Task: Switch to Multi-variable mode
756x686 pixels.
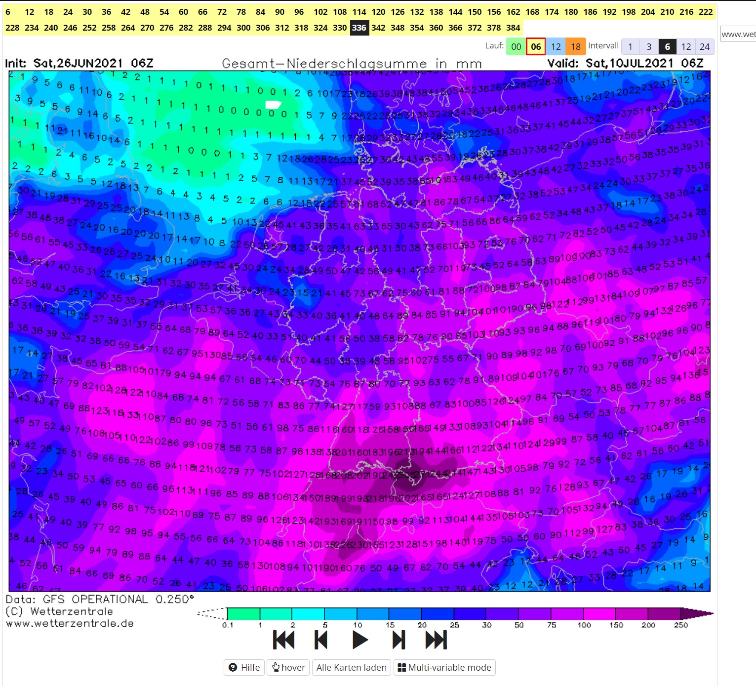Action: (x=444, y=667)
